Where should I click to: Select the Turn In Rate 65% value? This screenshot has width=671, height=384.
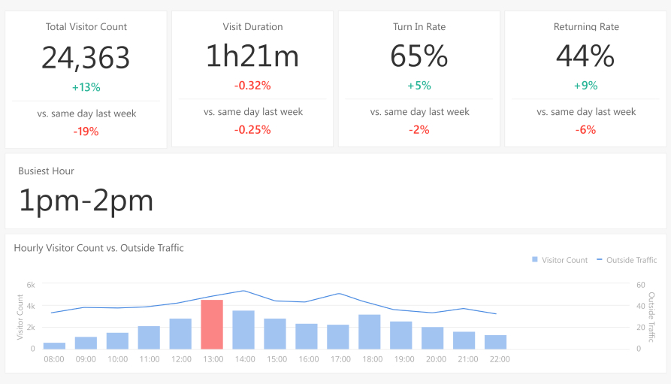pos(419,56)
